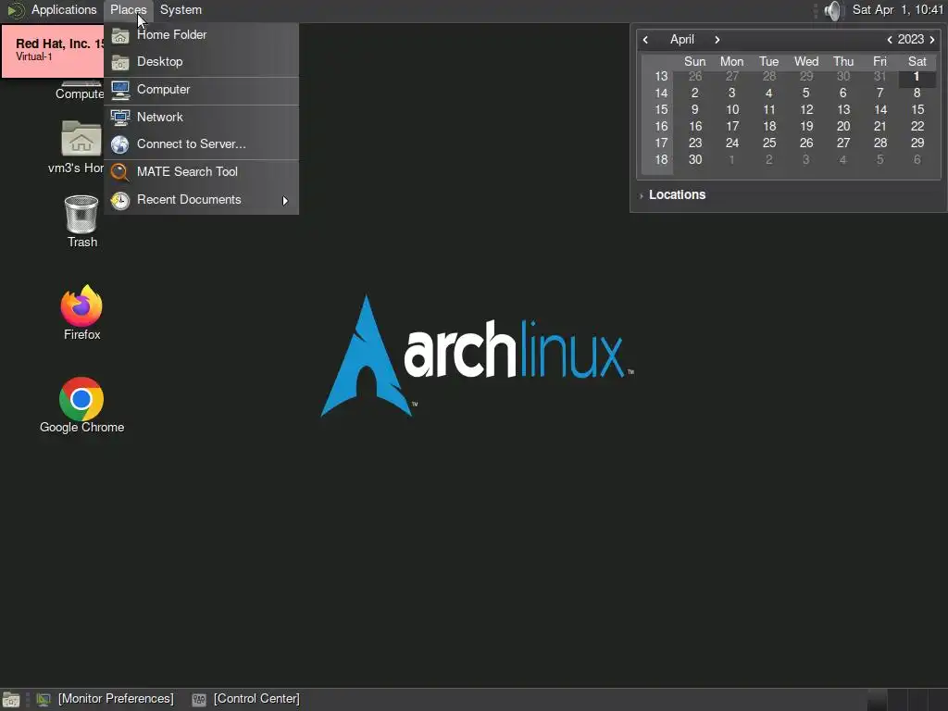Select April 24 in calendar
This screenshot has width=948, height=711.
tap(732, 143)
